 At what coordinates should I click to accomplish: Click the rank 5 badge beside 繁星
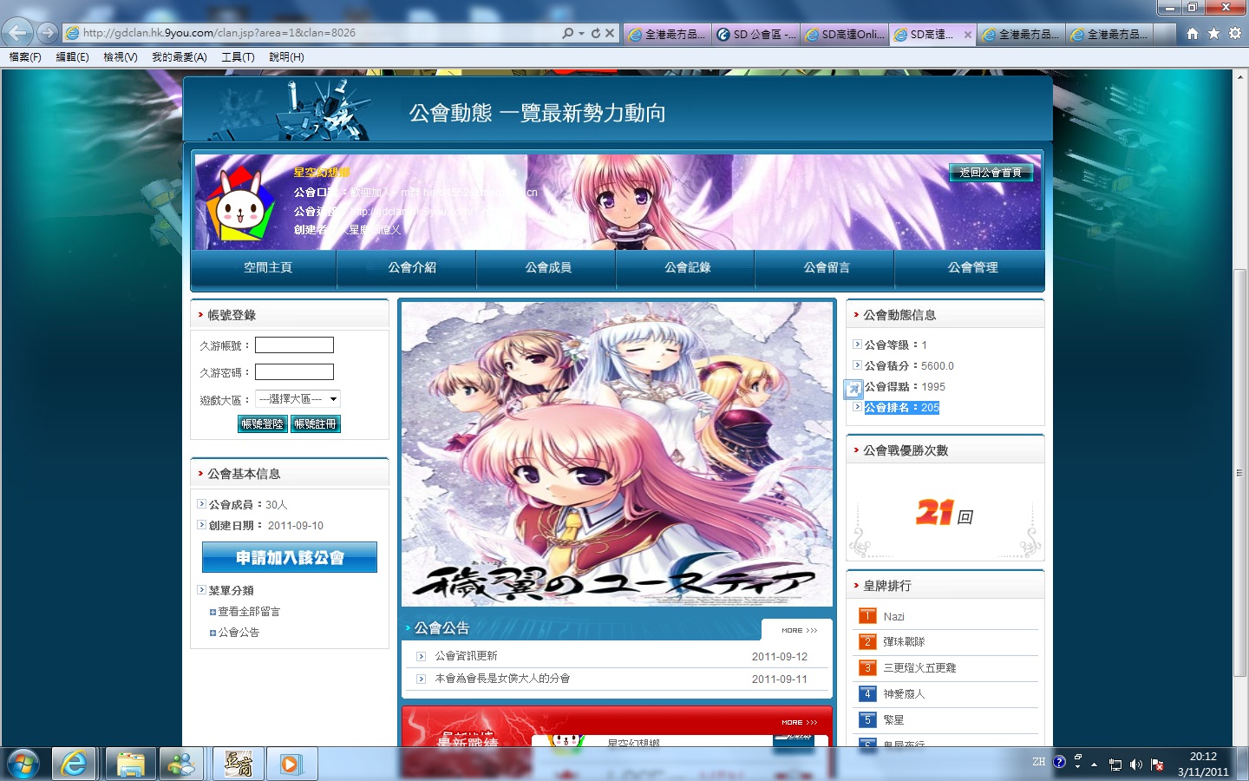[867, 720]
